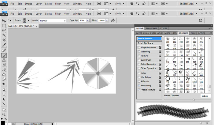Viewport: 214px width, 125px height.
Task: Select Brush Presets in Brushes panel
Action: 149,38
